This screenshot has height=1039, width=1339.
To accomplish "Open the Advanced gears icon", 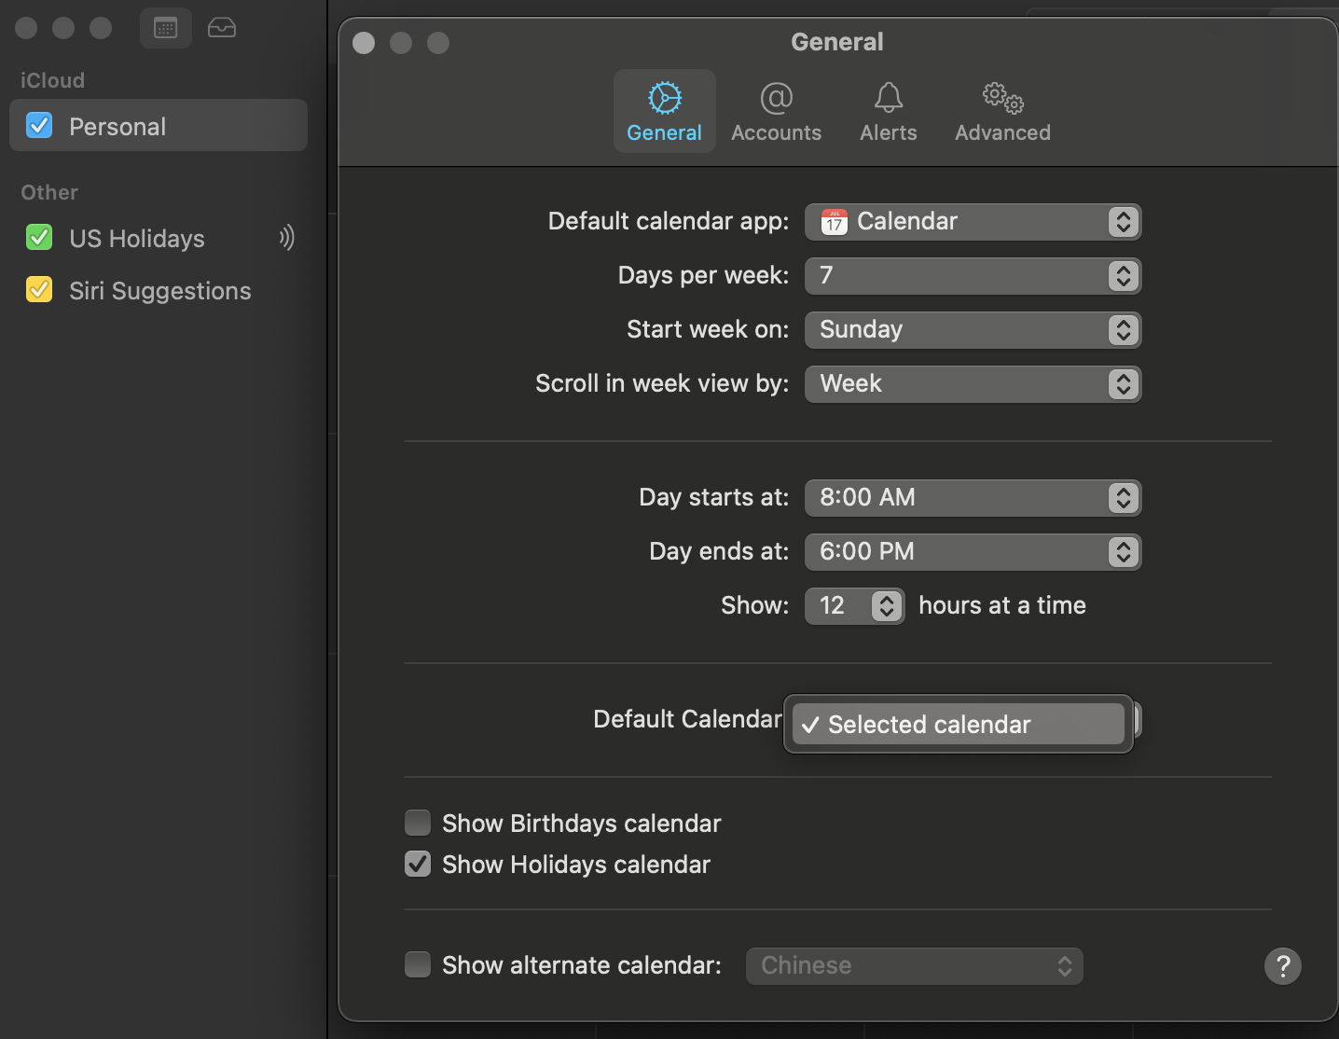I will [x=1002, y=98].
